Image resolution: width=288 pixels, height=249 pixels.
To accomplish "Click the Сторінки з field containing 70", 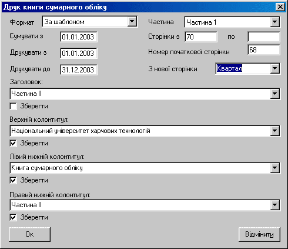I will tap(201, 36).
